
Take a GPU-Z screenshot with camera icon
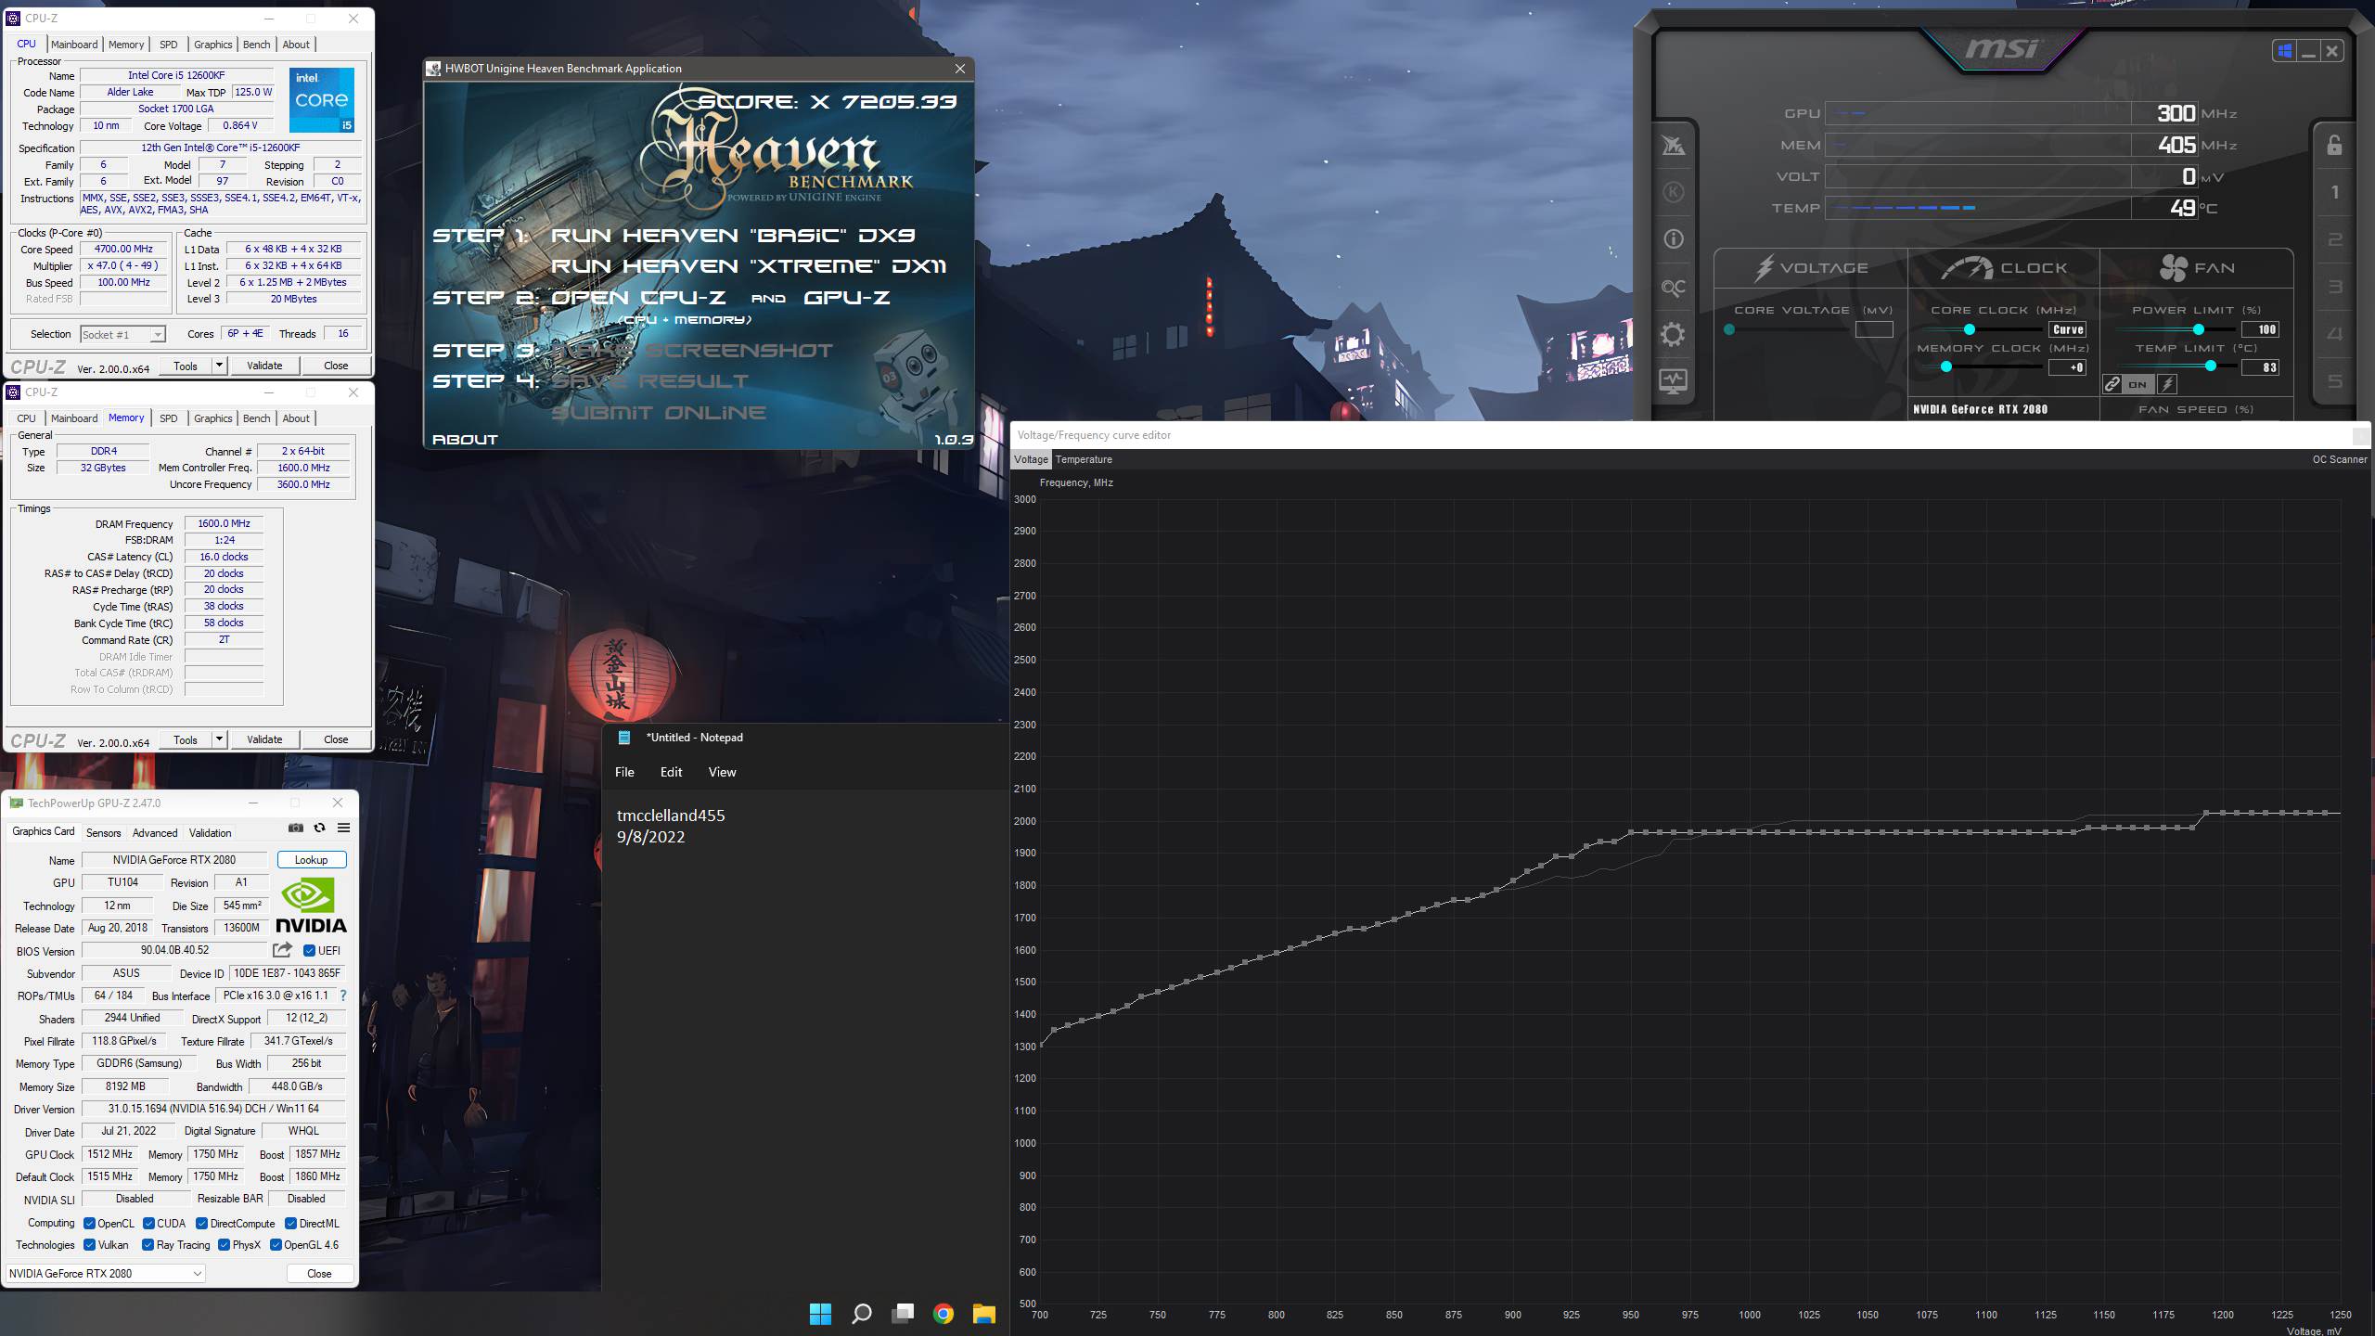(296, 828)
